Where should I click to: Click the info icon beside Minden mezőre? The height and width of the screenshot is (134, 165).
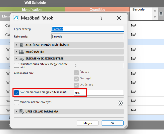point(121,103)
